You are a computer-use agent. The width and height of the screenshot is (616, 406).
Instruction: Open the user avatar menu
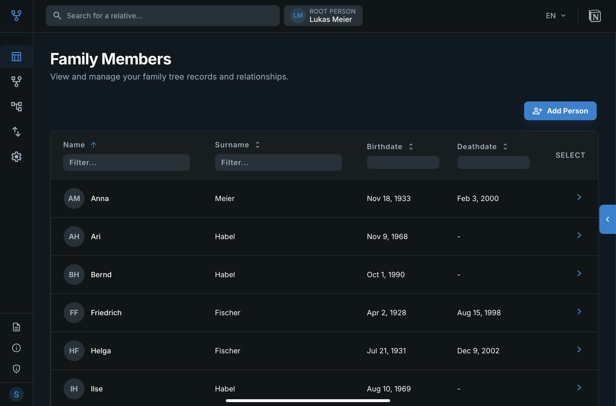pos(16,394)
